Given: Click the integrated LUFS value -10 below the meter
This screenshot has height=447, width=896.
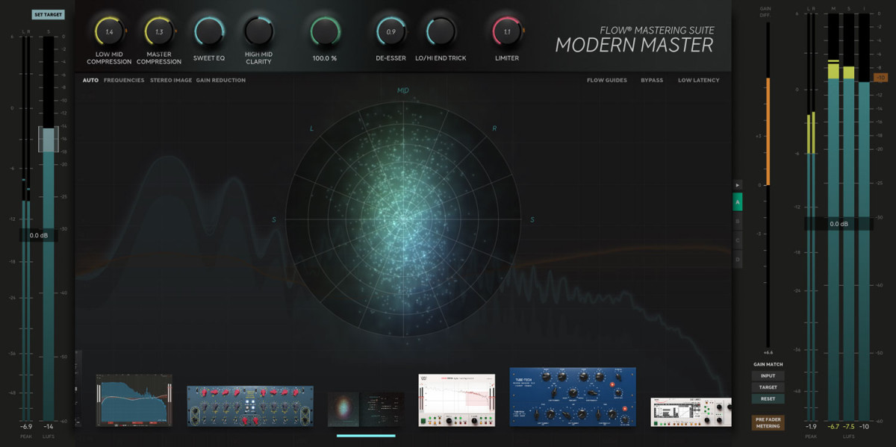Looking at the screenshot, I should 864,427.
